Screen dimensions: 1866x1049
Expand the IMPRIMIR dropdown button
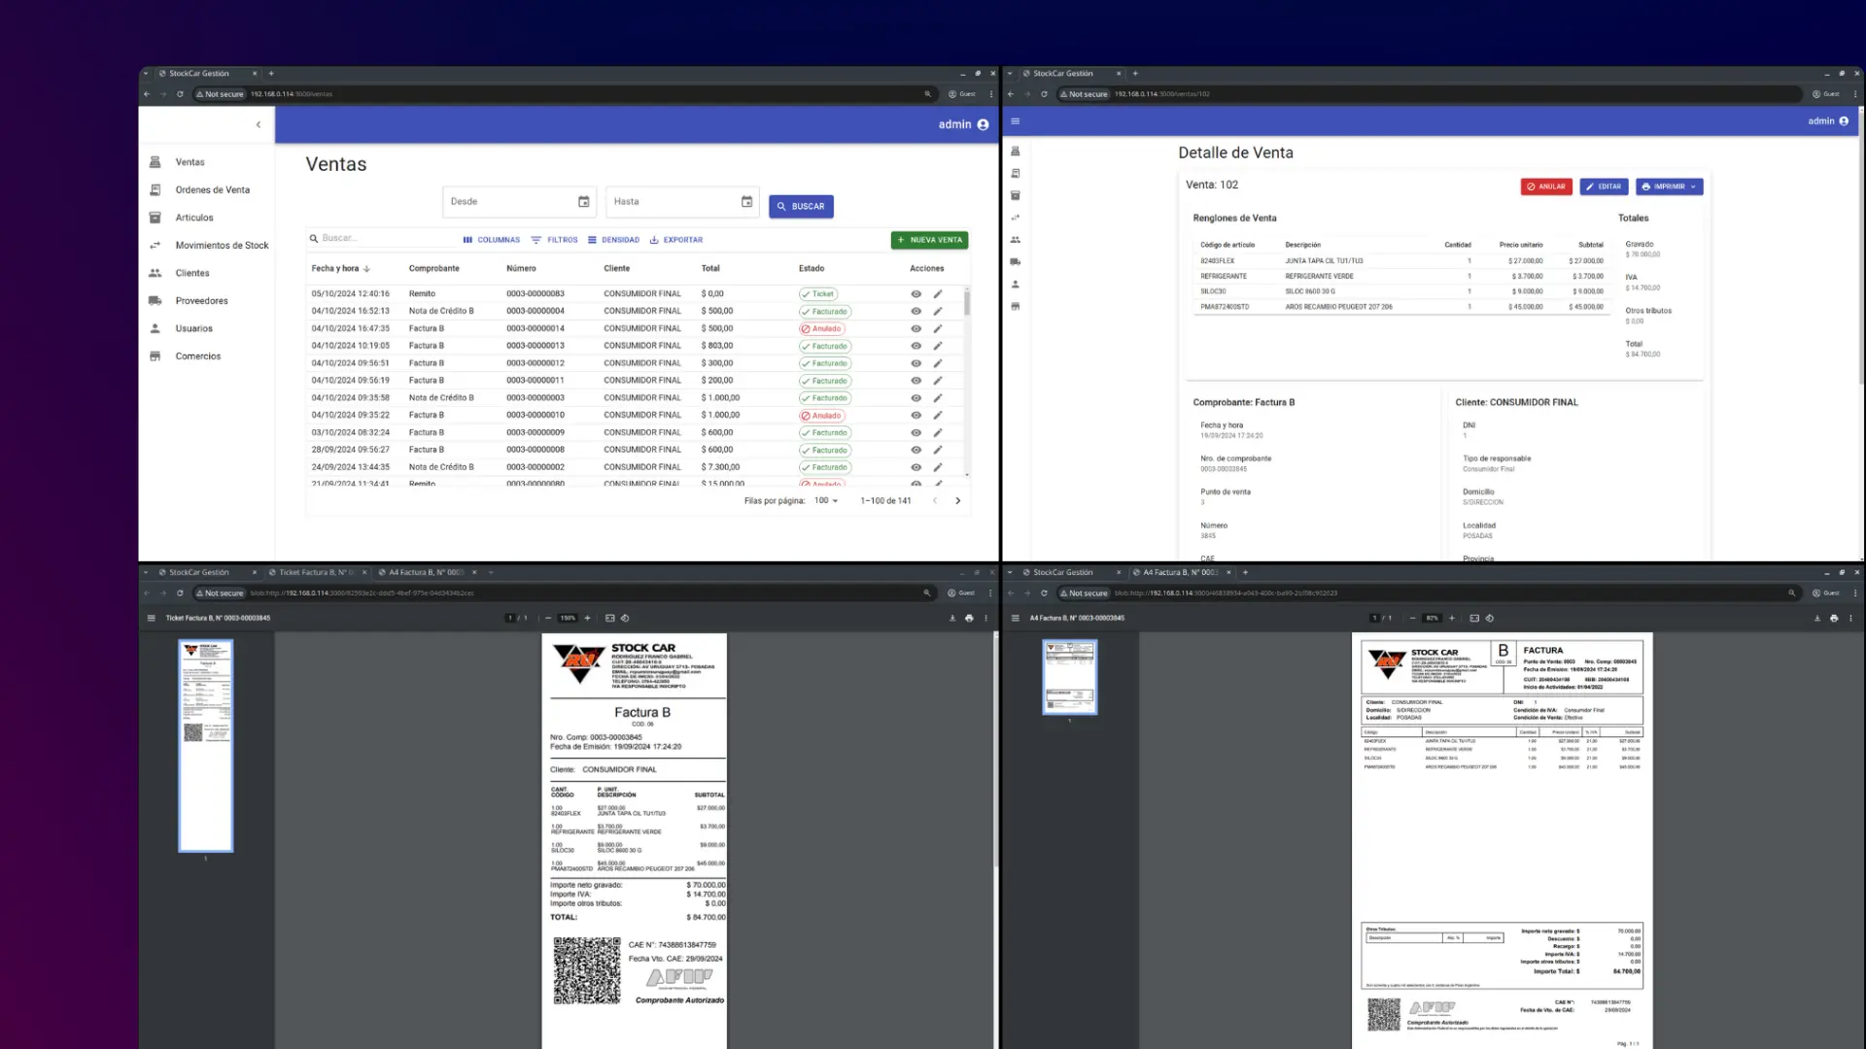click(1693, 186)
